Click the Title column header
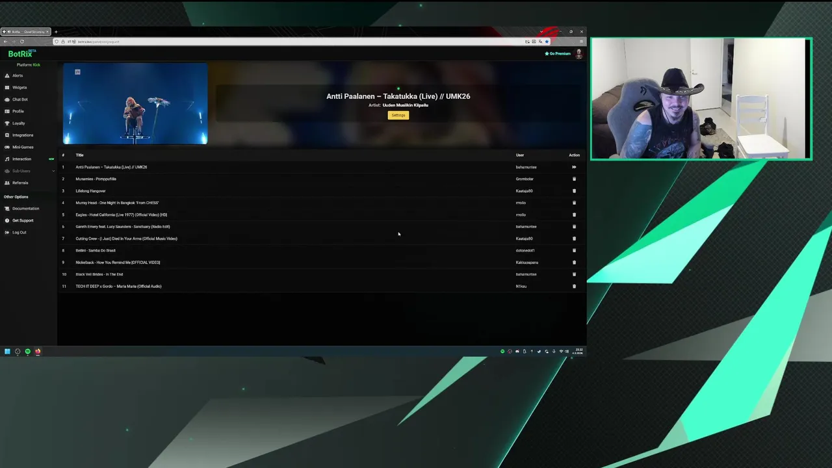Image resolution: width=832 pixels, height=468 pixels. pyautogui.click(x=79, y=155)
